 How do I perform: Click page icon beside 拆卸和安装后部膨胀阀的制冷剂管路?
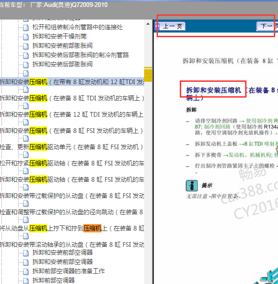[x=26, y=55]
